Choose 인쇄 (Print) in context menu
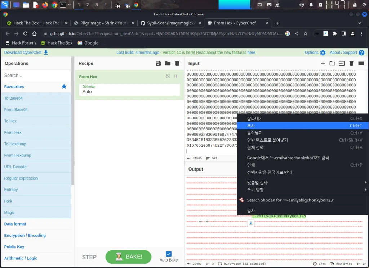The width and height of the screenshot is (369, 268). (303, 165)
